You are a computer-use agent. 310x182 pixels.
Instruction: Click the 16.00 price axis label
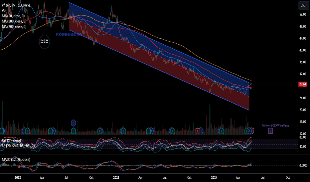(303, 121)
